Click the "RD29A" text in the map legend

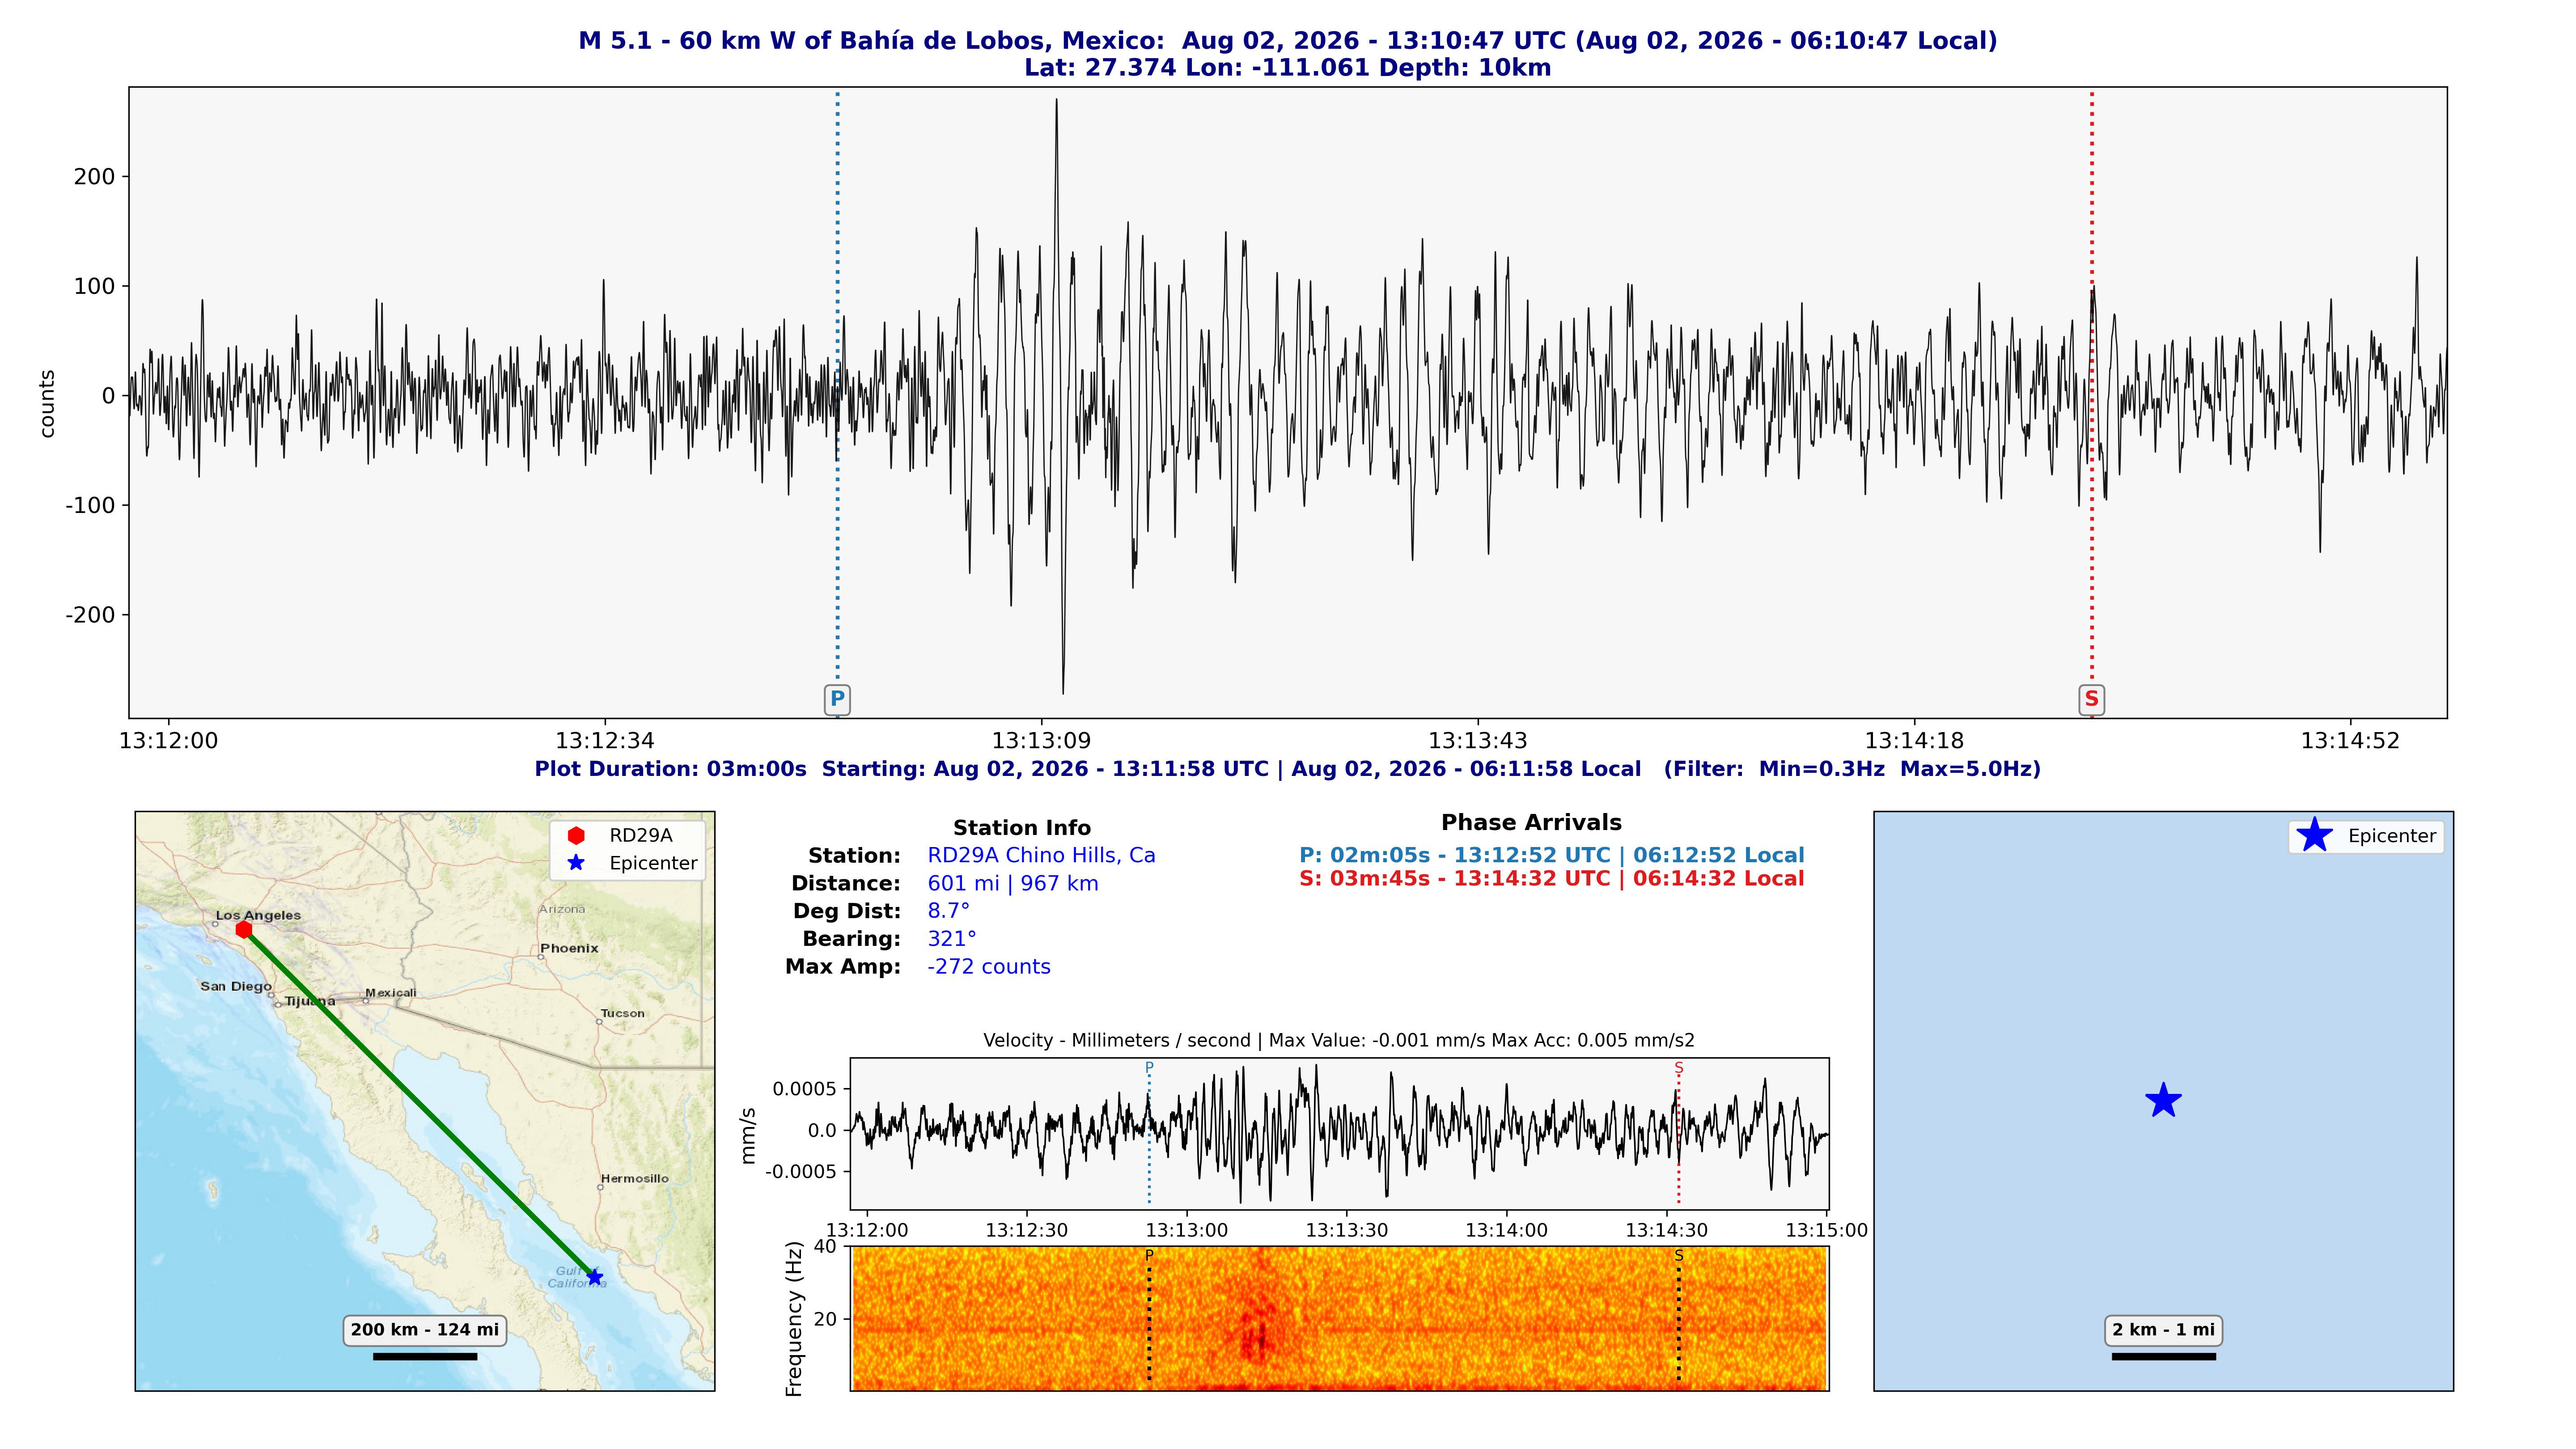coord(641,835)
